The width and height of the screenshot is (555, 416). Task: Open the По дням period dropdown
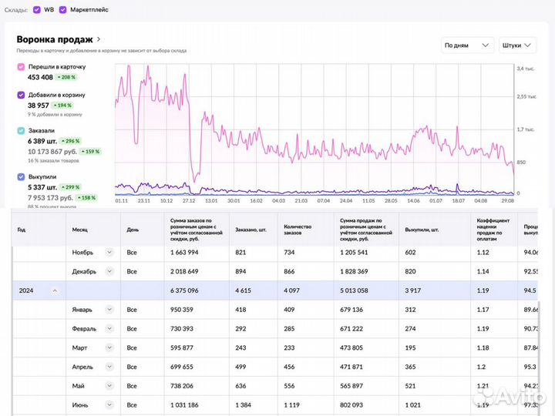[467, 45]
